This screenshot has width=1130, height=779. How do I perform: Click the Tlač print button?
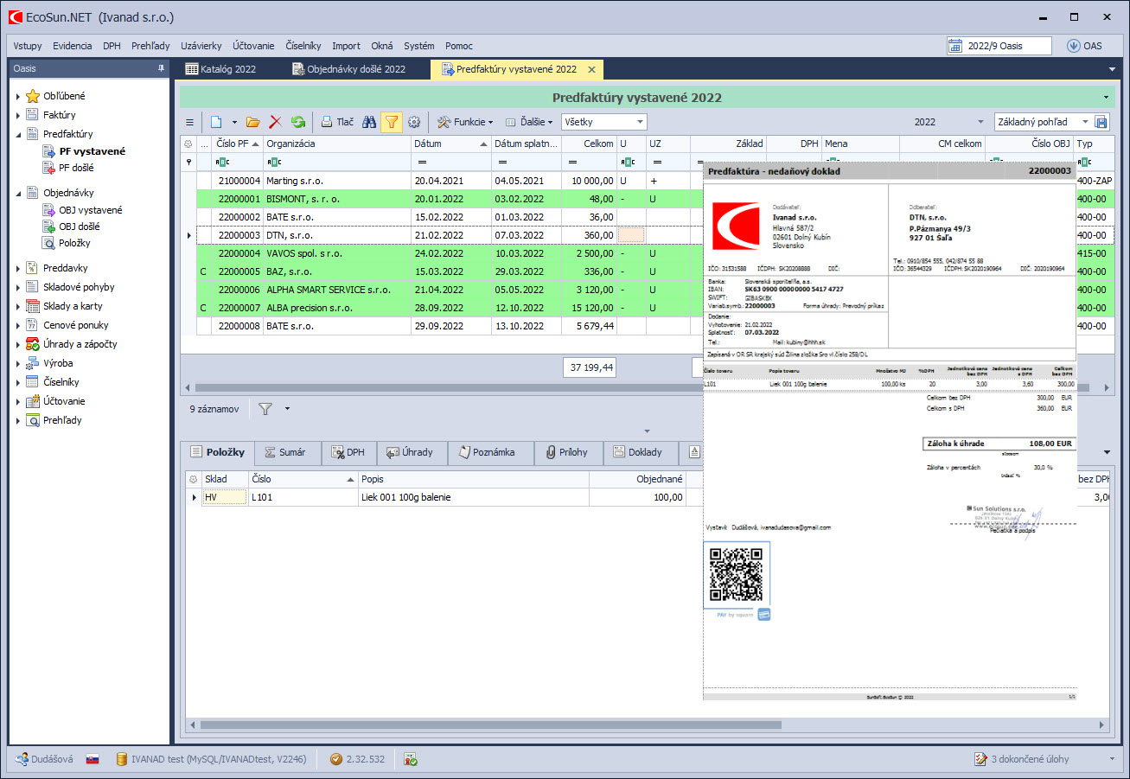click(x=337, y=123)
